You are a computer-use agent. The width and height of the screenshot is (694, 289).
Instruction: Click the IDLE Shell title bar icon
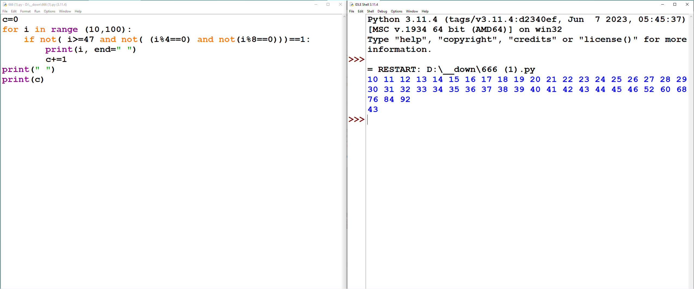[352, 4]
